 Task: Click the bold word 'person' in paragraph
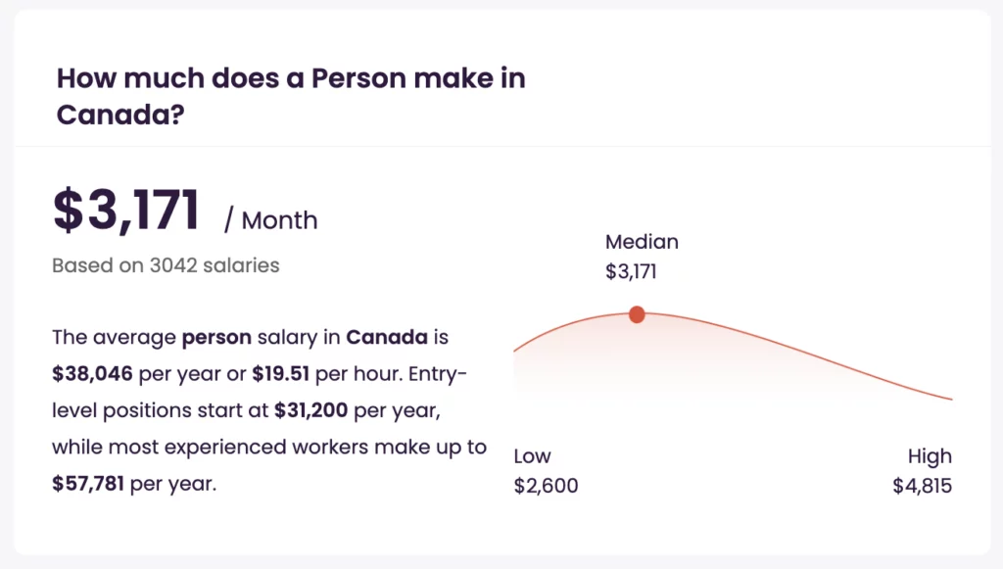216,338
